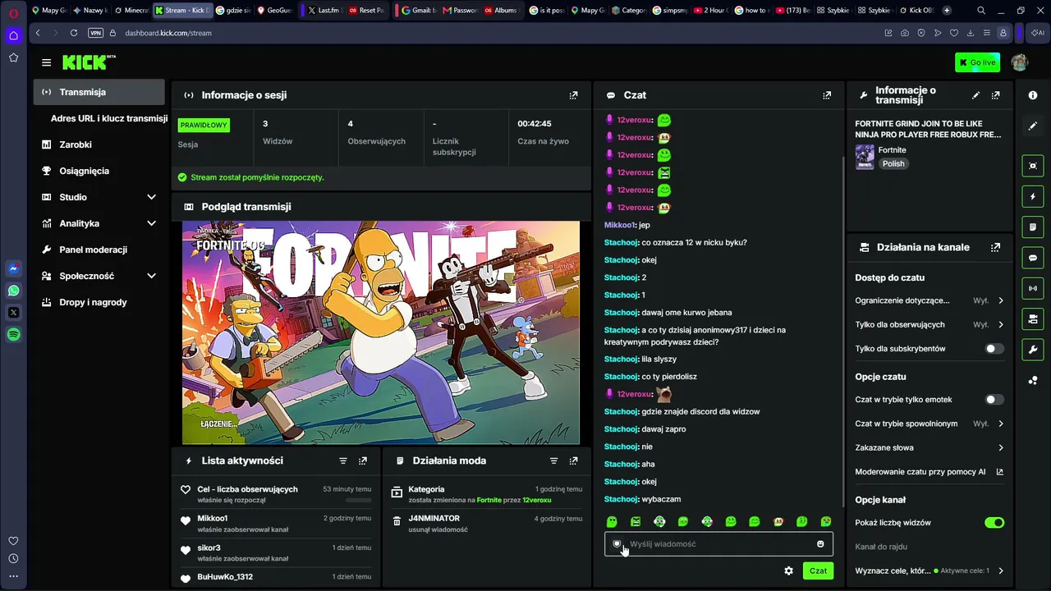This screenshot has width=1051, height=591.
Task: Toggle the chat bubble icon in the right rail
Action: tap(1033, 258)
